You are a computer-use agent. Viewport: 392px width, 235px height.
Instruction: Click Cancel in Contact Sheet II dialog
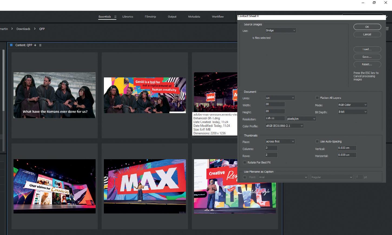coord(367,34)
